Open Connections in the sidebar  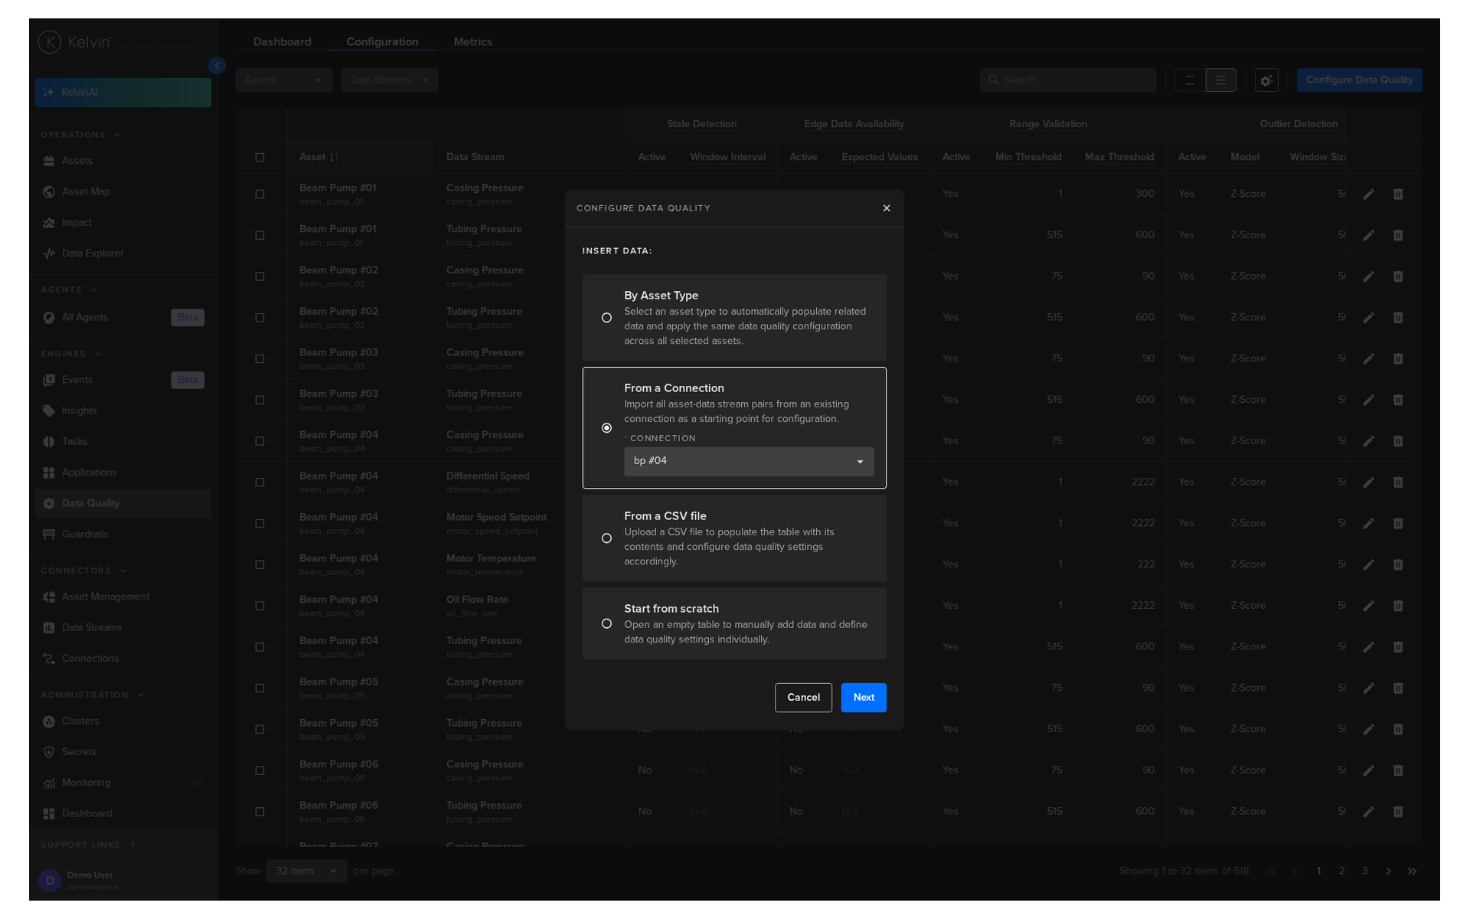[x=122, y=659]
